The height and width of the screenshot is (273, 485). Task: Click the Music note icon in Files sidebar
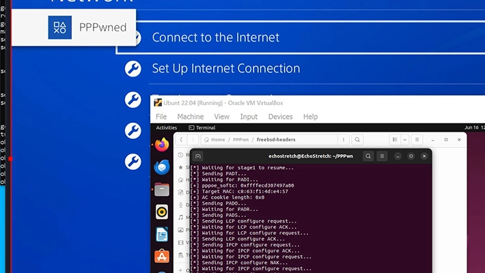[180, 217]
